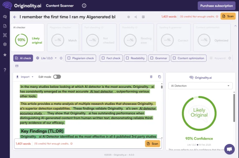The image size is (239, 158).
Task: Enable the Readability checkbox
Action: (x=127, y=58)
